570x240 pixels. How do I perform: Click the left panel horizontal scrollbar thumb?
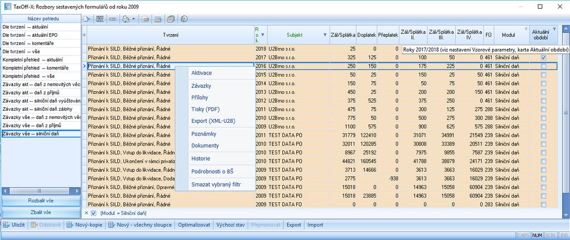39,191
